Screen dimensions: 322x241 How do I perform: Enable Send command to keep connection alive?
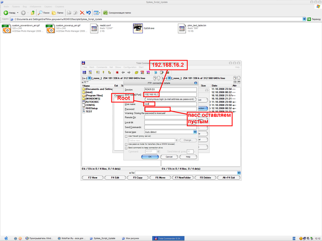pyautogui.click(x=126, y=148)
